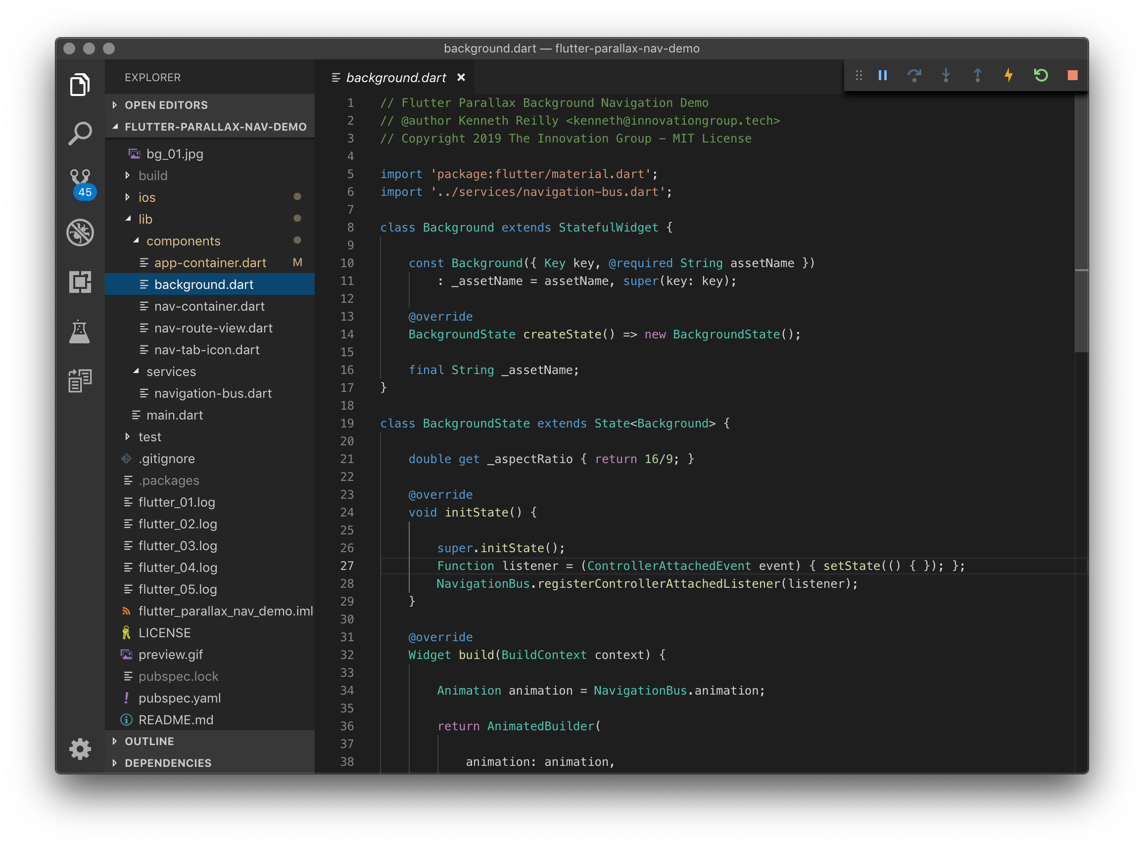
Task: Open nav-container.dart in explorer
Action: pos(209,307)
